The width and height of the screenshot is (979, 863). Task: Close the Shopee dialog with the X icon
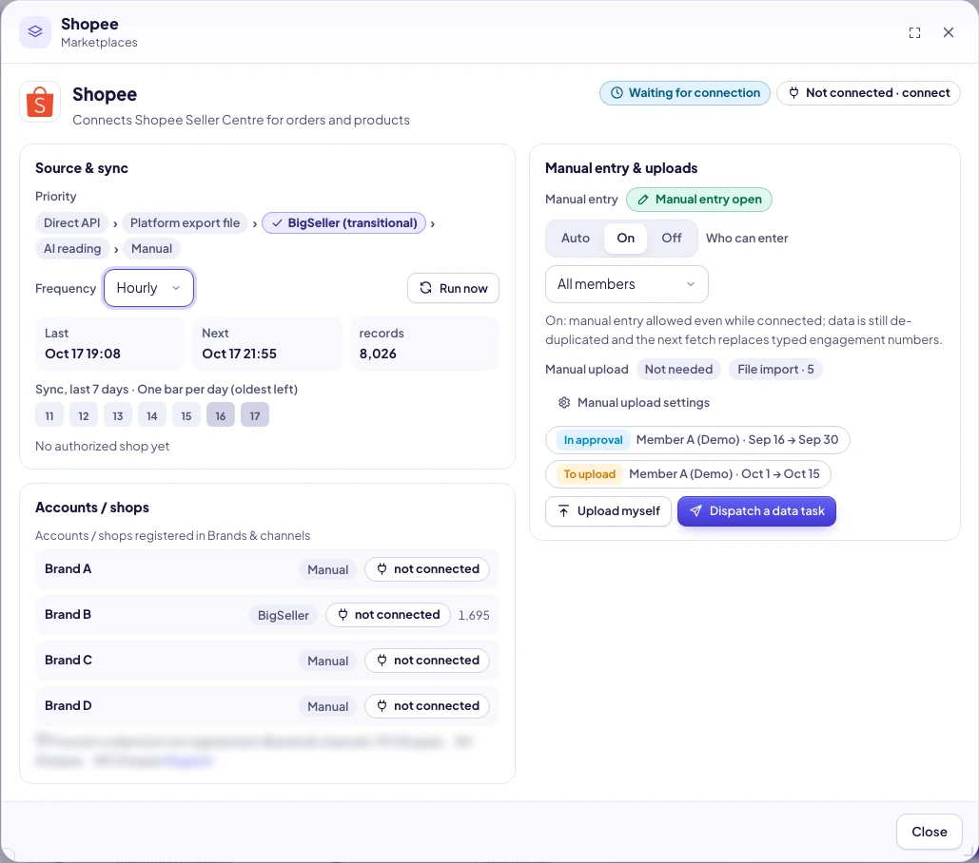click(x=949, y=32)
